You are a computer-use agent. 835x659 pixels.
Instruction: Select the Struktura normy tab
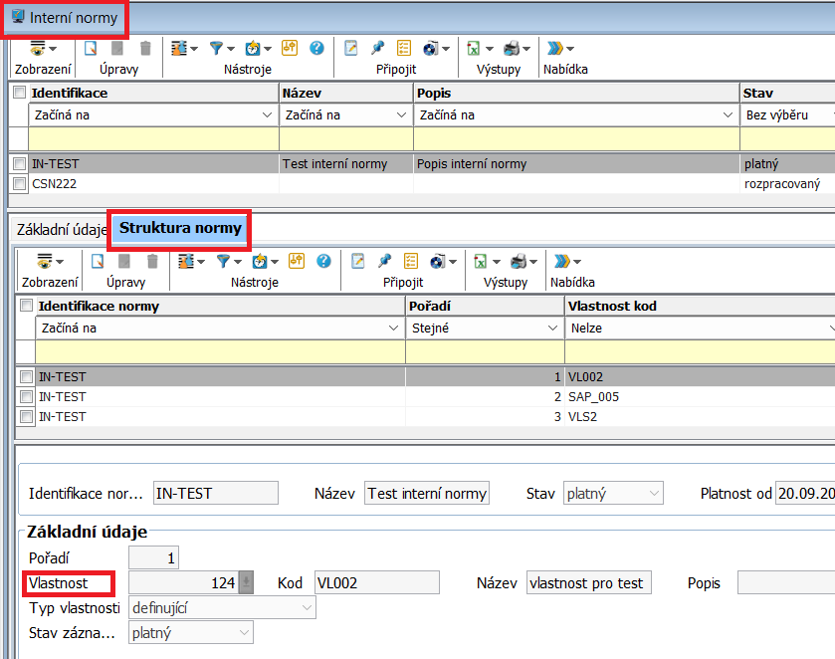point(180,228)
